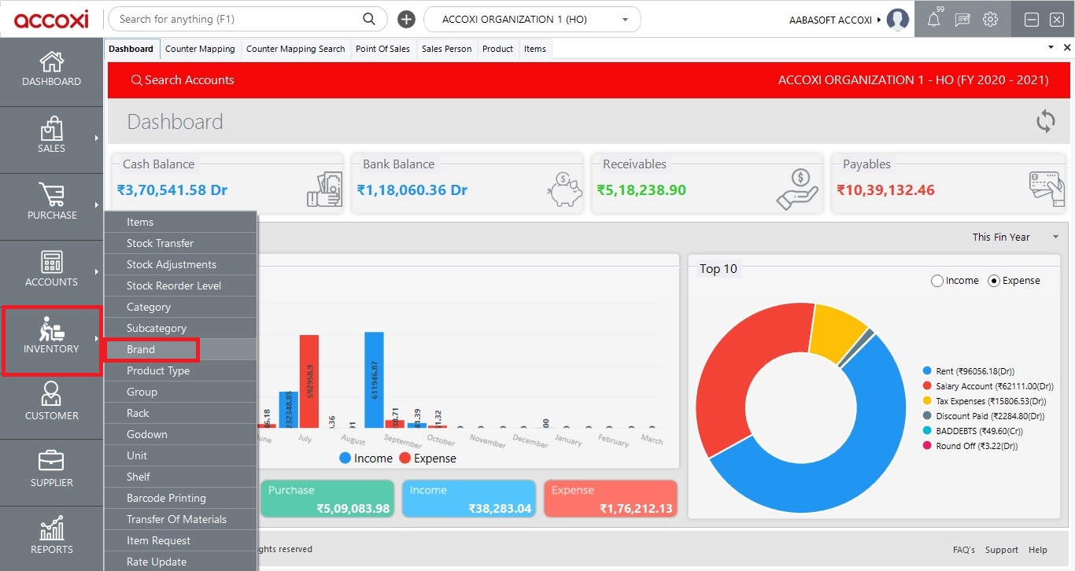Open Rate Update menu entry
1075x571 pixels.
pos(180,562)
